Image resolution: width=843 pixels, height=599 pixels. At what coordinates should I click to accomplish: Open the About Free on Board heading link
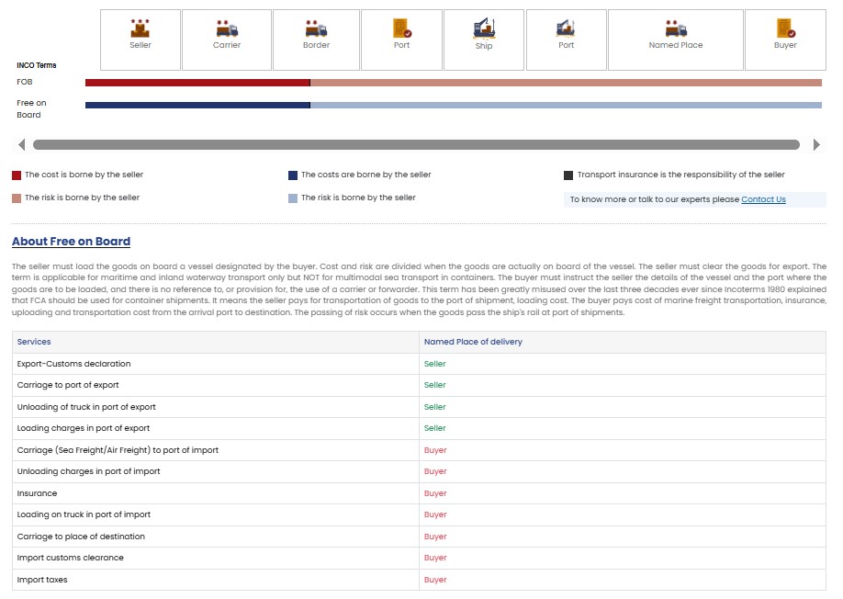[x=71, y=242]
